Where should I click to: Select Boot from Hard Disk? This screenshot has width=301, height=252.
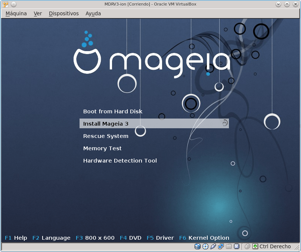[113, 111]
